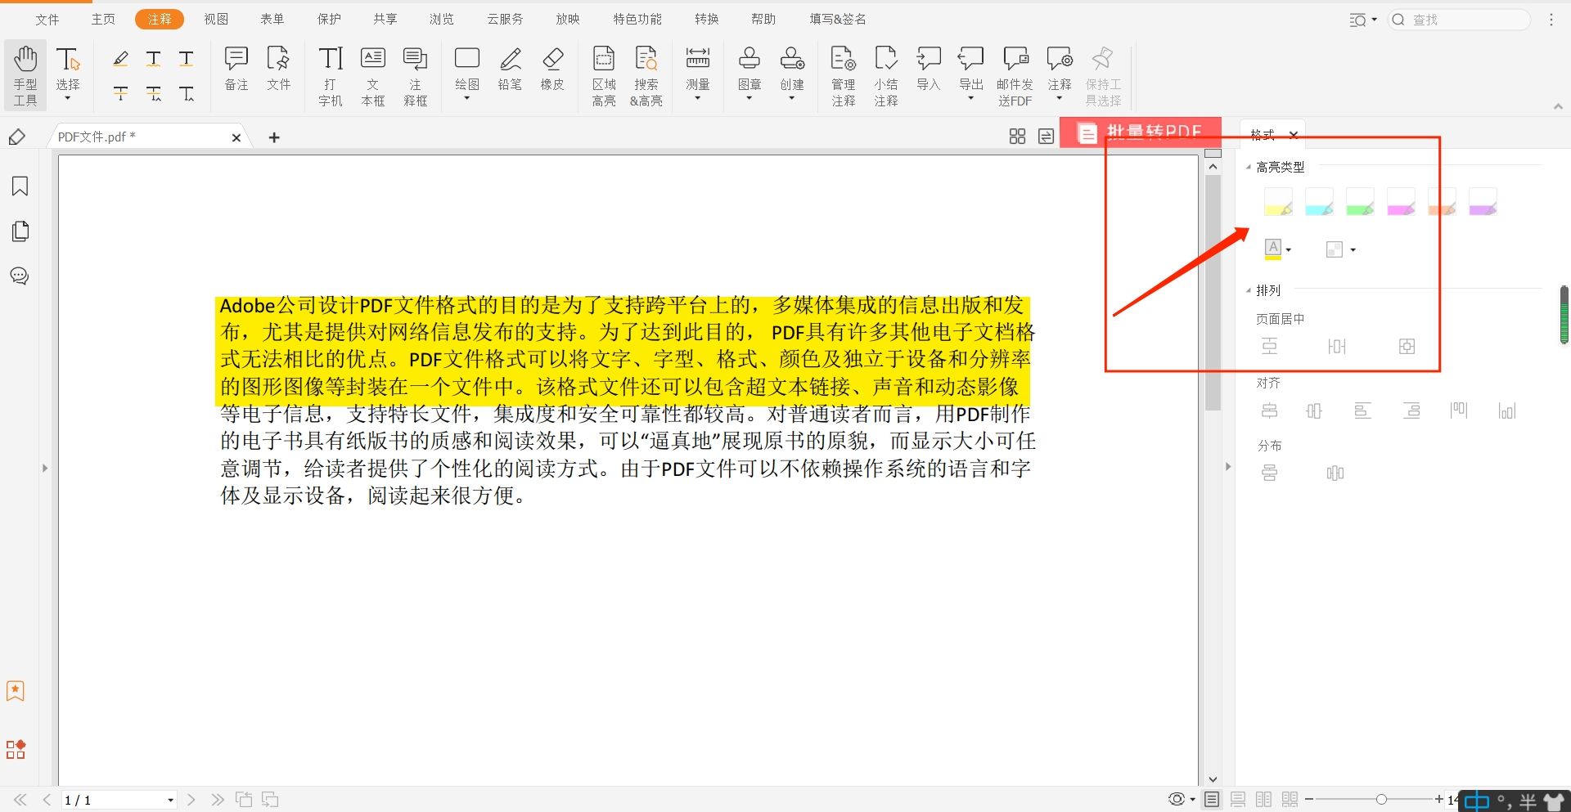The image size is (1571, 812).
Task: Open 管理注释 (Manage Annotations)
Action: click(x=843, y=74)
